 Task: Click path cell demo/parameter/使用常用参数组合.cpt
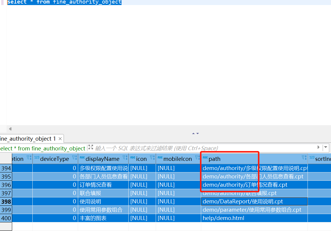tap(254, 210)
